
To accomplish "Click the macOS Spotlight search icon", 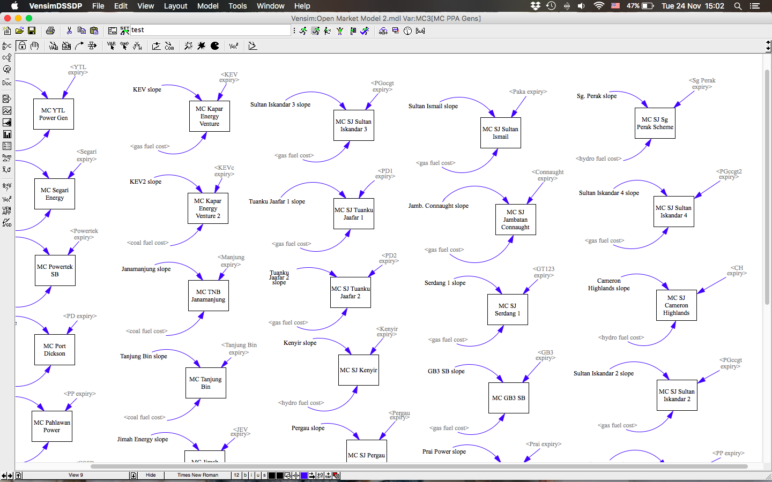I will (738, 6).
